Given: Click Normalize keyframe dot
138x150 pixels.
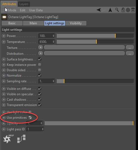Looking at the screenshot, I should [4, 76].
